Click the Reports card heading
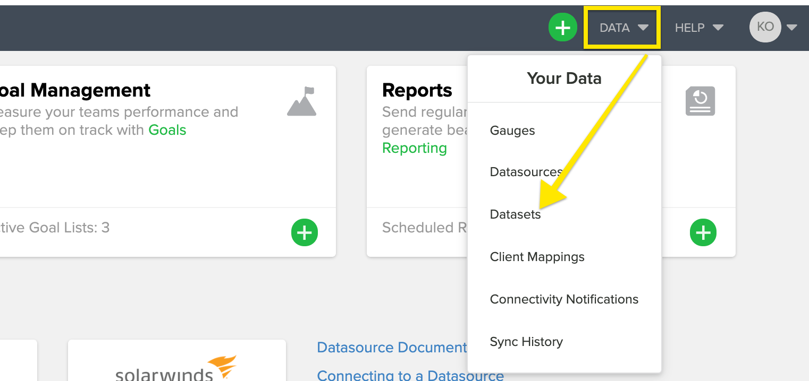The width and height of the screenshot is (809, 381). [417, 90]
